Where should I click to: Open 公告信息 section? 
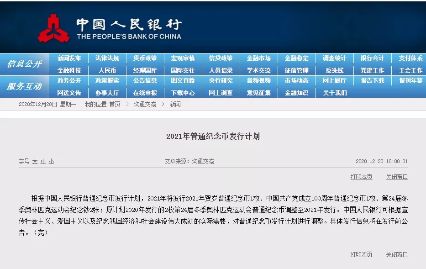pos(145,80)
